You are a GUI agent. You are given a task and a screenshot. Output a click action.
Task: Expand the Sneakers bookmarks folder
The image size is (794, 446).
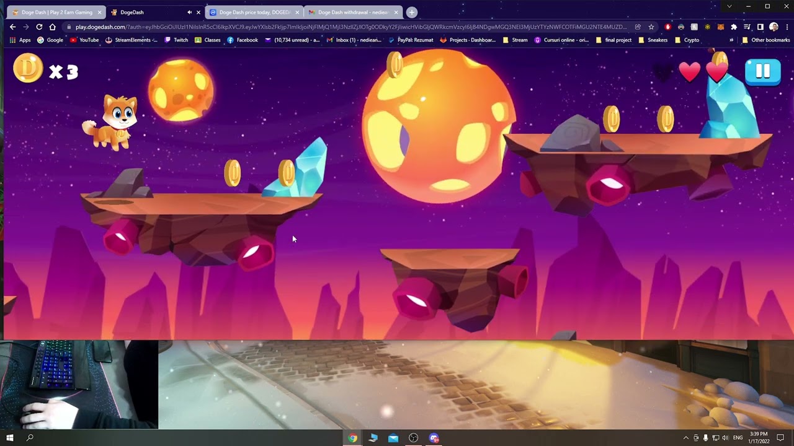tap(653, 40)
